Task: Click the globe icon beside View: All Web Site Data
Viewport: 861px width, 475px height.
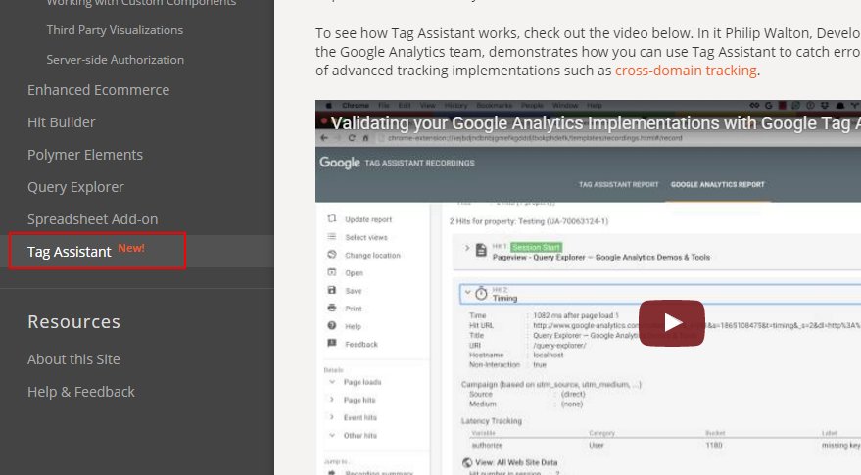Action: tap(467, 463)
